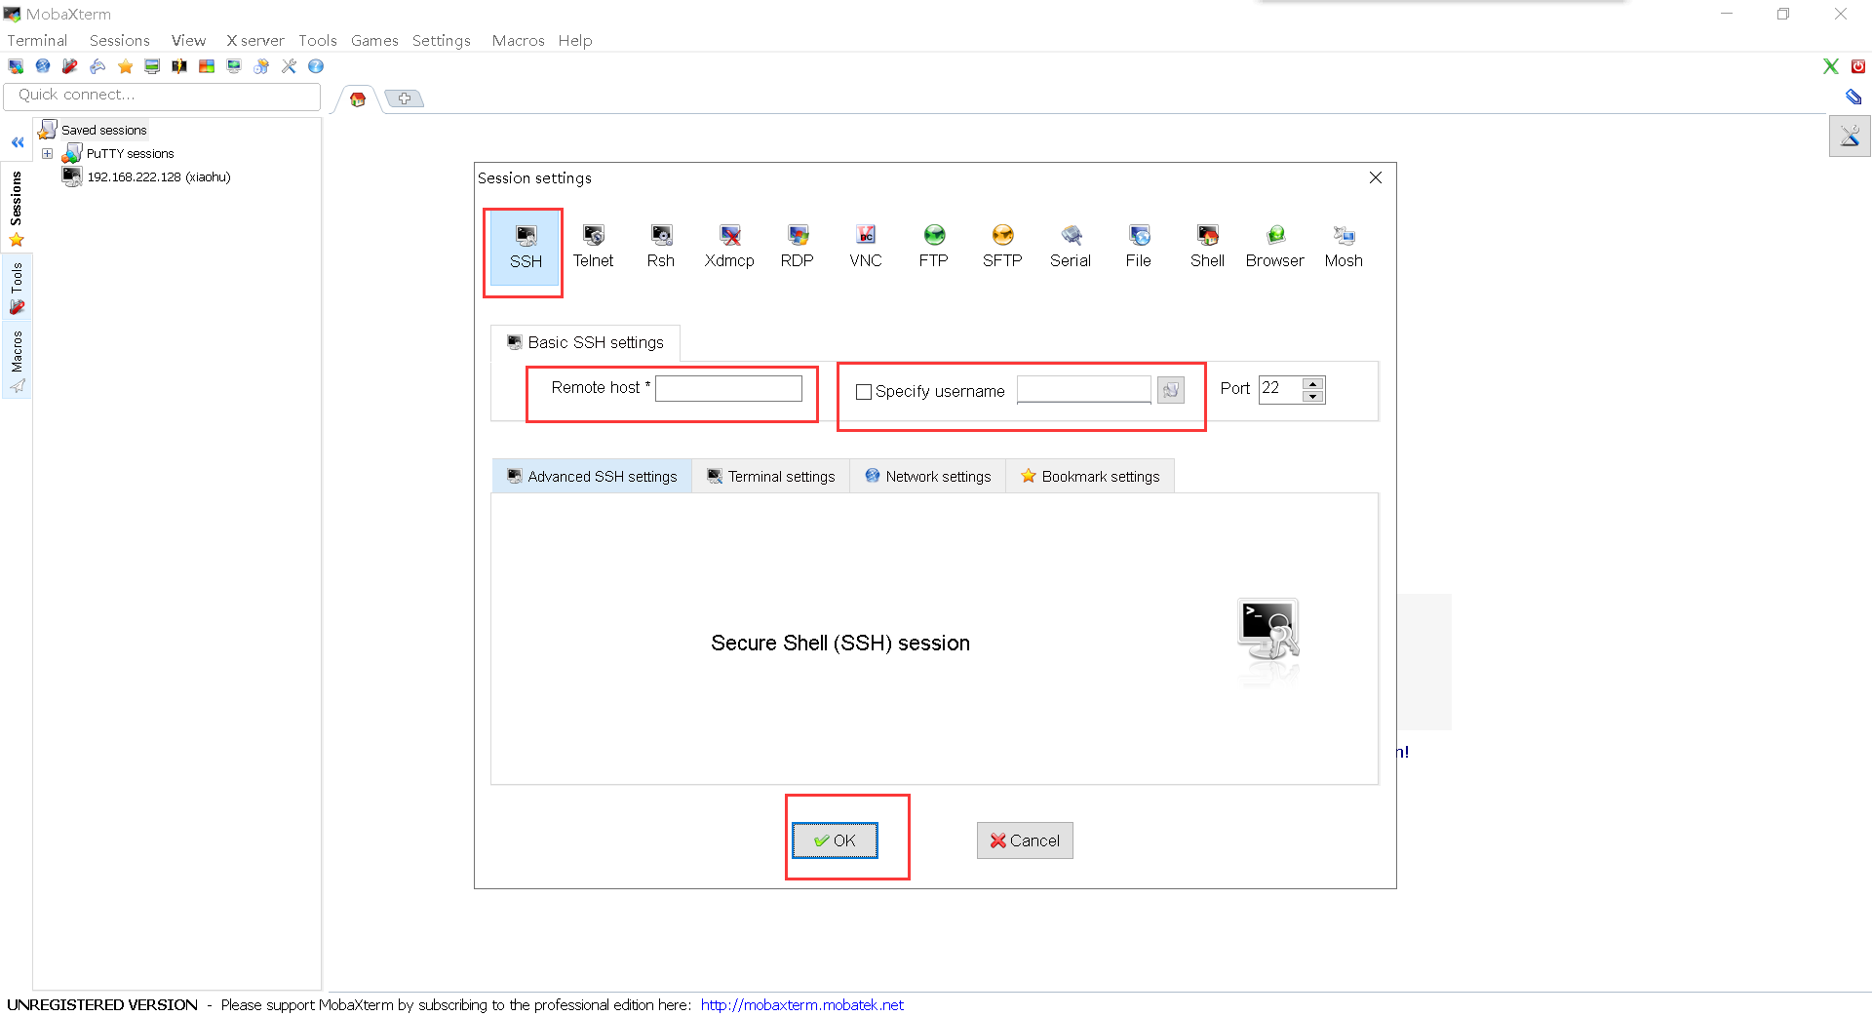Click the red Exit power icon
The width and height of the screenshot is (1872, 1016).
(1858, 66)
